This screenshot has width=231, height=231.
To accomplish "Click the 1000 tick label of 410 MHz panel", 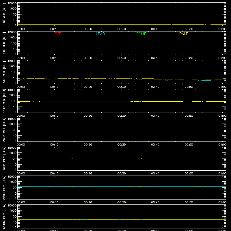I will (13, 37).
